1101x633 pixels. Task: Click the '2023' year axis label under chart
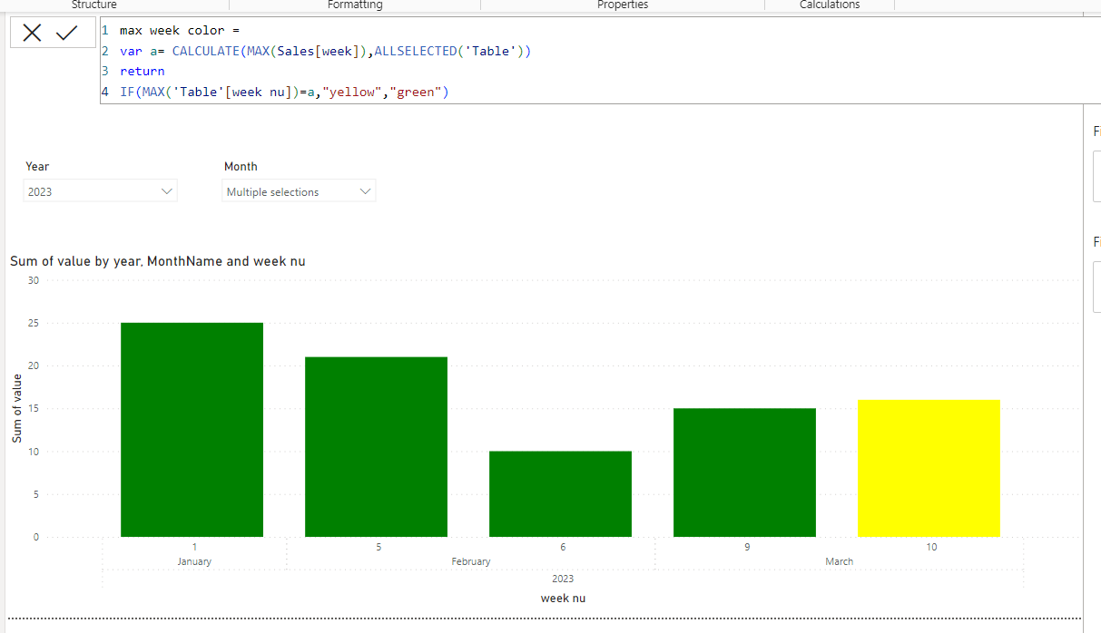pos(563,579)
